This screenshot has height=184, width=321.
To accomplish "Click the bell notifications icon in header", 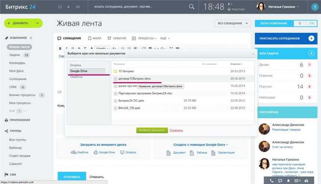I will pos(68,7).
